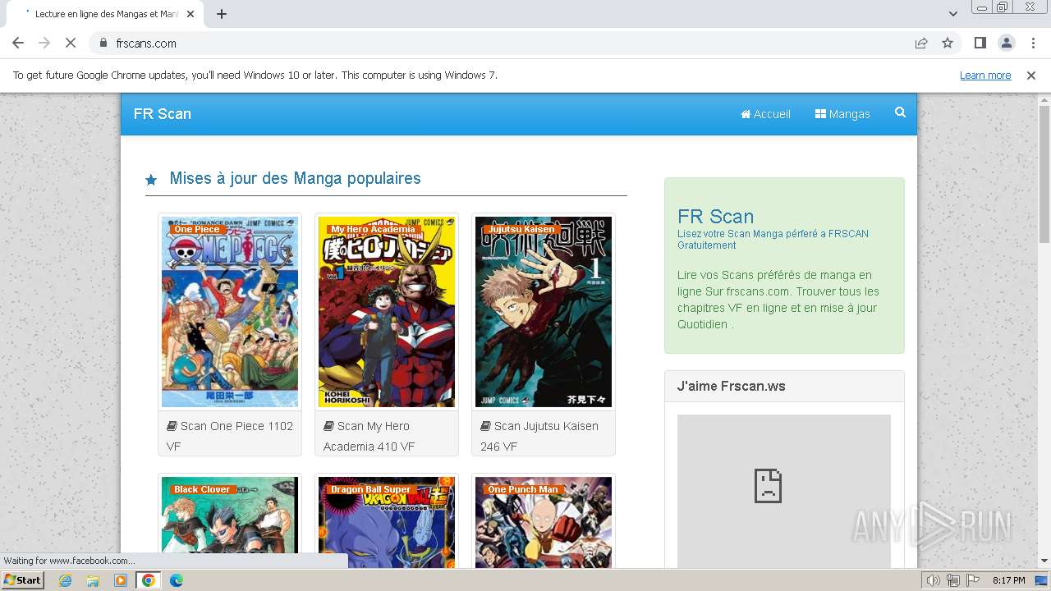Open the Chrome profile avatar
Viewport: 1051px width, 591px height.
(1006, 43)
